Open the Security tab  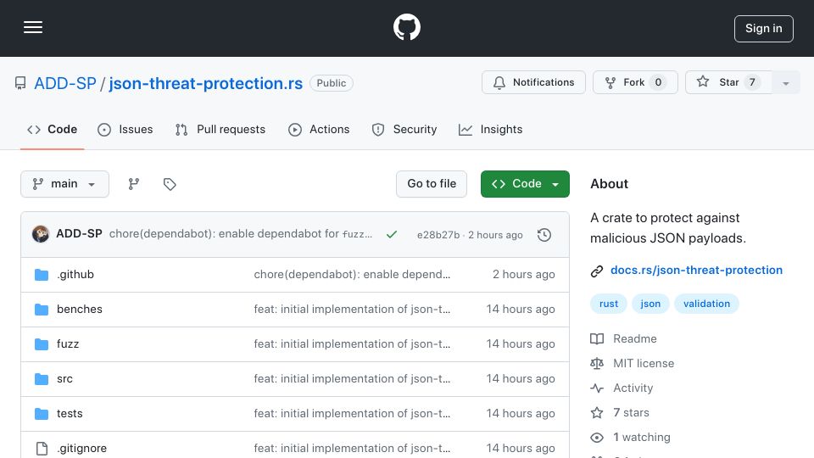[x=404, y=129]
